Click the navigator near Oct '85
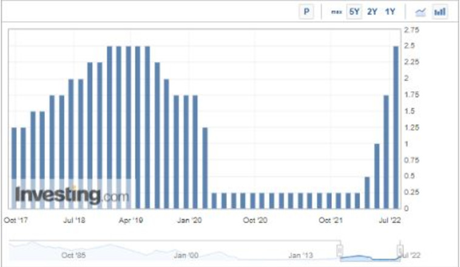 pyautogui.click(x=74, y=255)
